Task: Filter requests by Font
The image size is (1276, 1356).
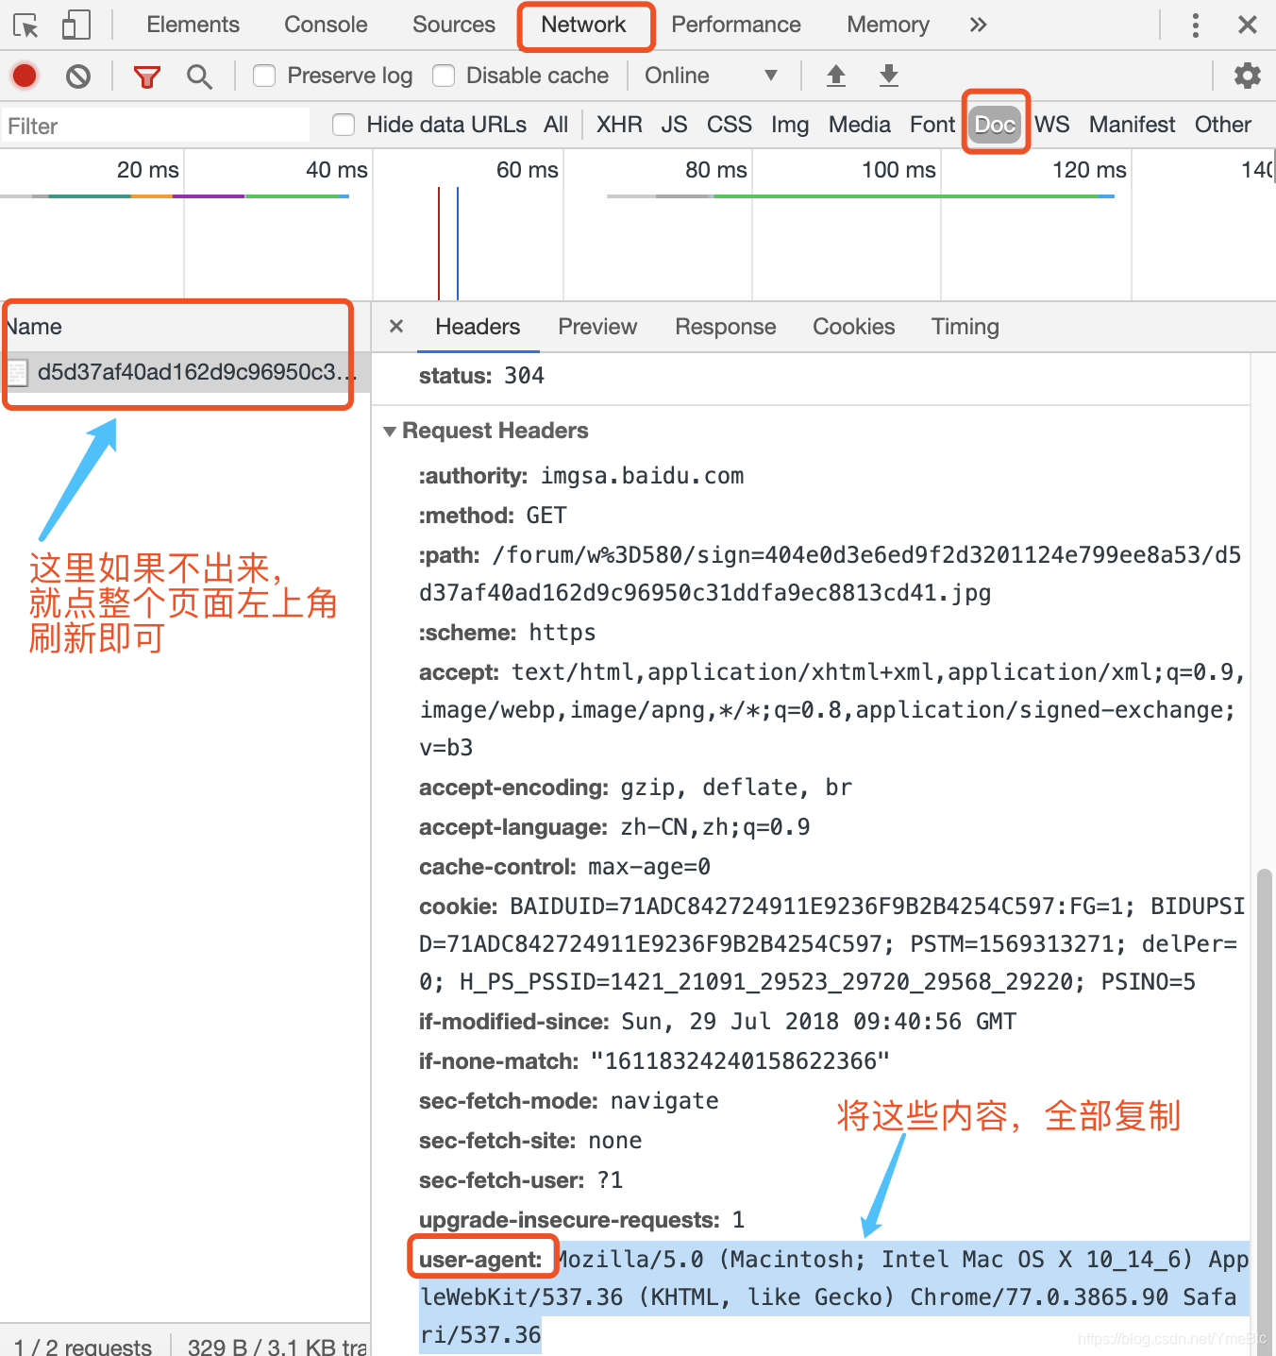Action: [x=932, y=125]
